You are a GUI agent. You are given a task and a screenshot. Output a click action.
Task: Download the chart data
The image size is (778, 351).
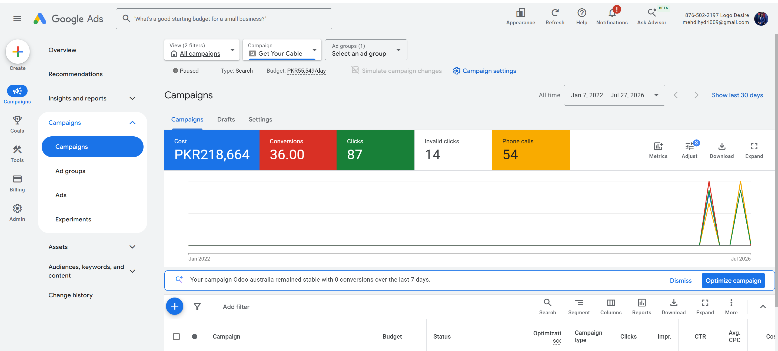click(x=722, y=150)
